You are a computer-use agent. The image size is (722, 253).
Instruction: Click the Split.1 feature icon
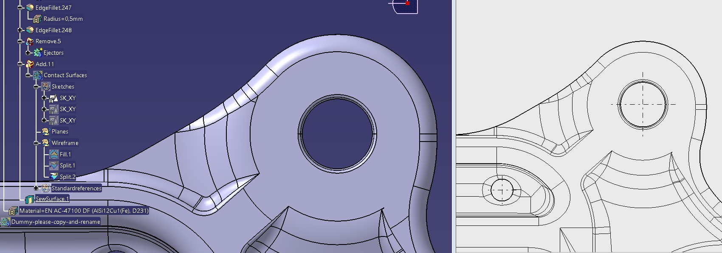coord(54,165)
